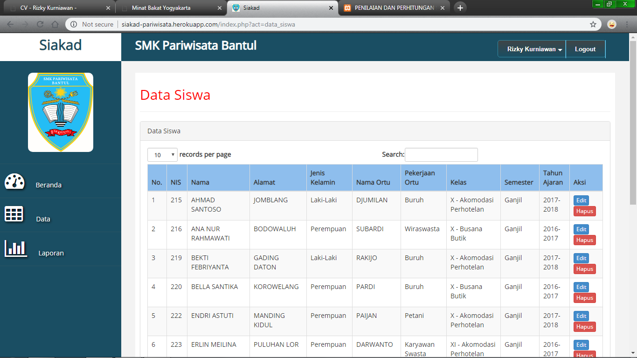Image resolution: width=637 pixels, height=358 pixels.
Task: Click the emoji profile icon in toolbar
Action: pyautogui.click(x=612, y=24)
